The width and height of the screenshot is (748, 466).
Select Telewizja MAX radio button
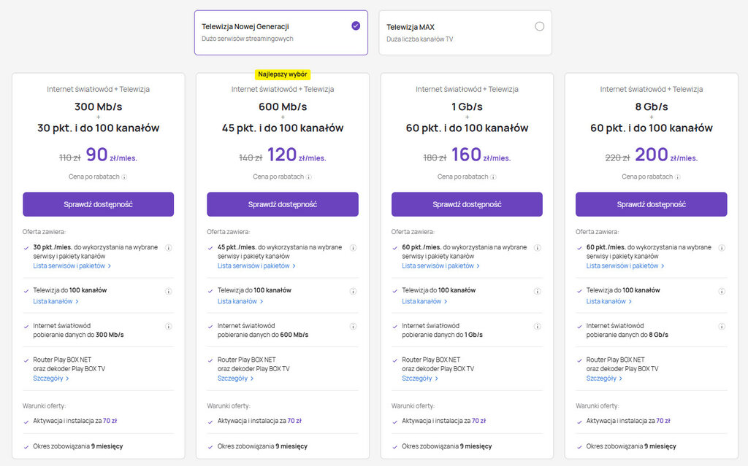pyautogui.click(x=539, y=26)
